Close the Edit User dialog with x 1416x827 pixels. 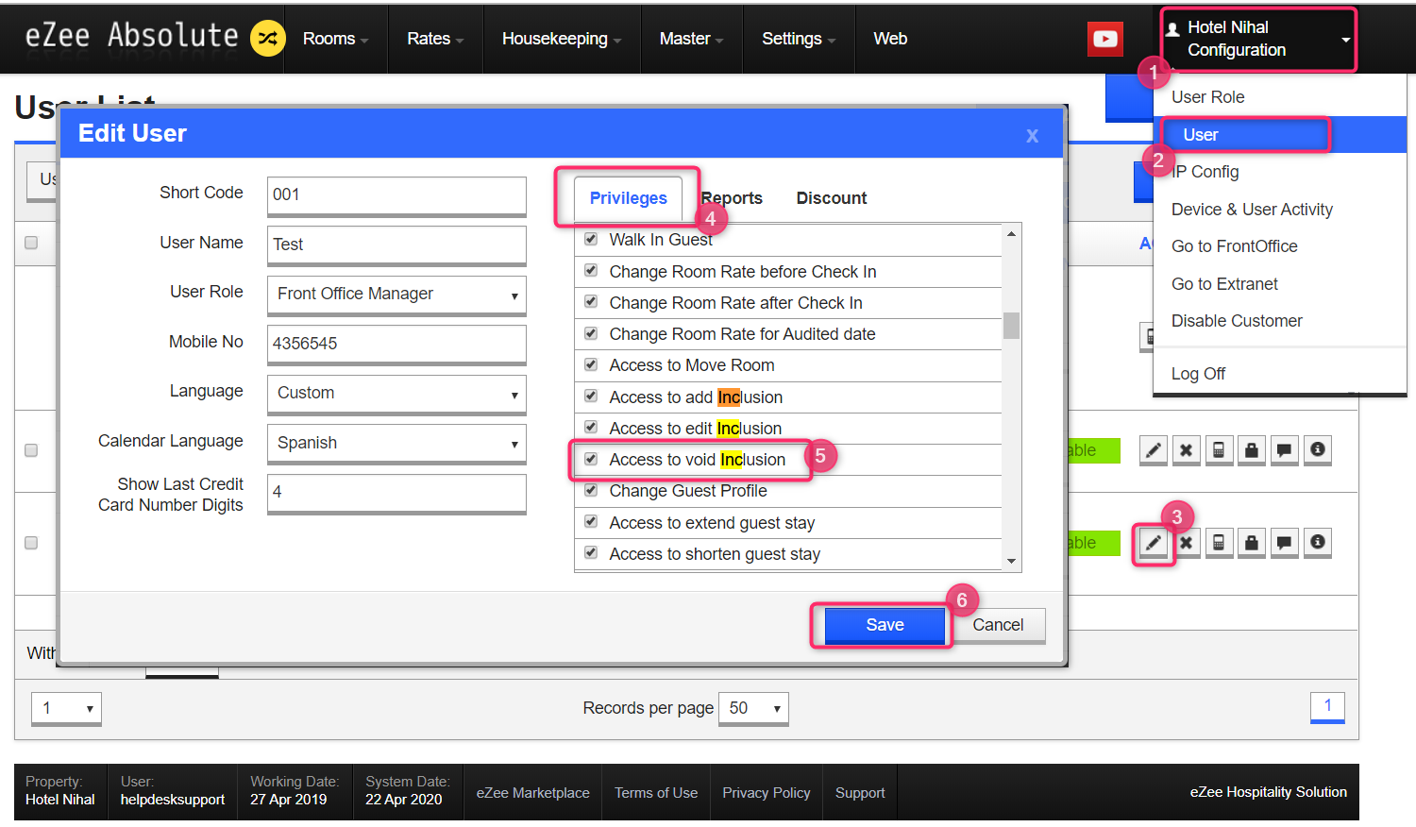(x=1033, y=136)
